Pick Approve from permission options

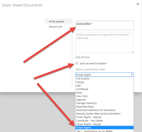pyautogui.click(x=105, y=100)
